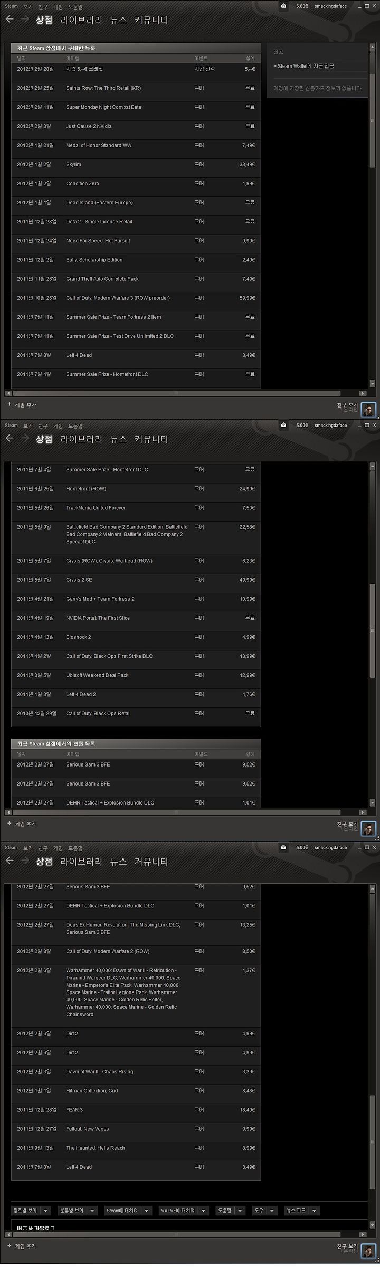Image resolution: width=380 pixels, height=1267 pixels.
Task: Go back using arrow in first Steam window
Action: pos(9,20)
